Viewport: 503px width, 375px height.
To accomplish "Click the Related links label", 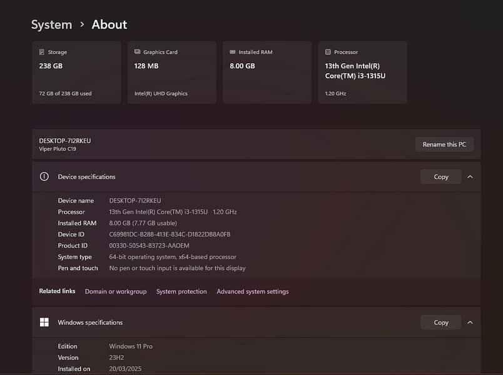I will click(x=57, y=291).
